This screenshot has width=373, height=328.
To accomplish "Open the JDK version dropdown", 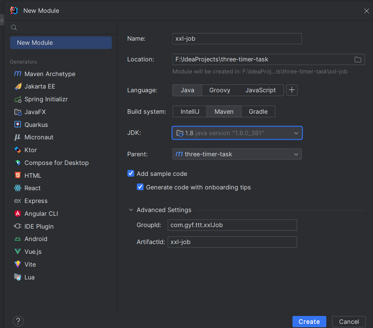I will click(237, 133).
